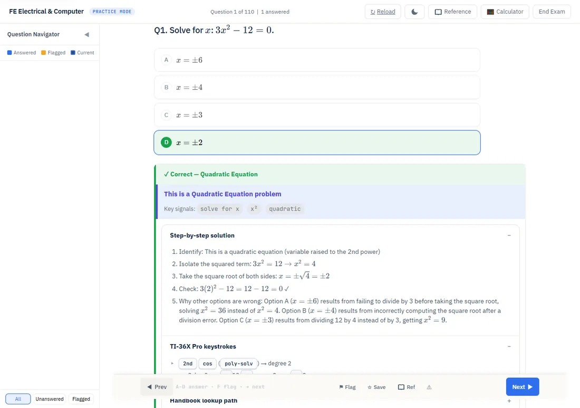Click the cos calculator key

[x=208, y=364]
